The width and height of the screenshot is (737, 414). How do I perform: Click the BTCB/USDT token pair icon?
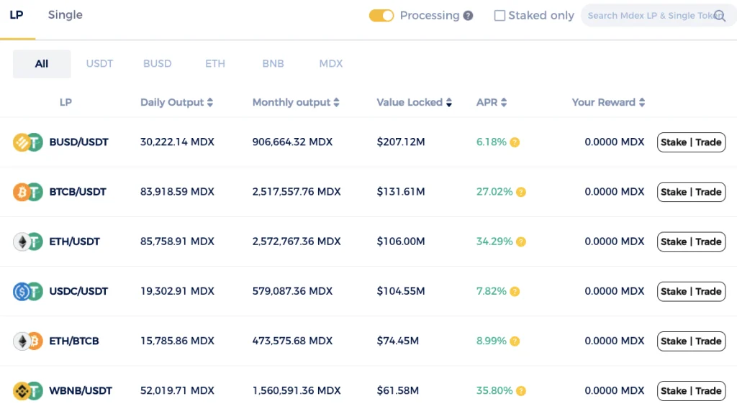point(28,192)
